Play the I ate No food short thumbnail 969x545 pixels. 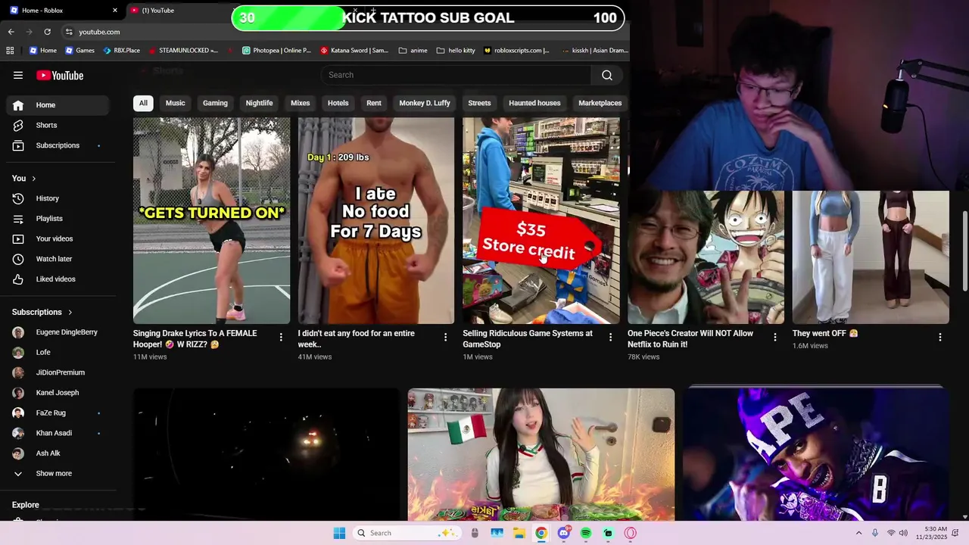(x=376, y=220)
